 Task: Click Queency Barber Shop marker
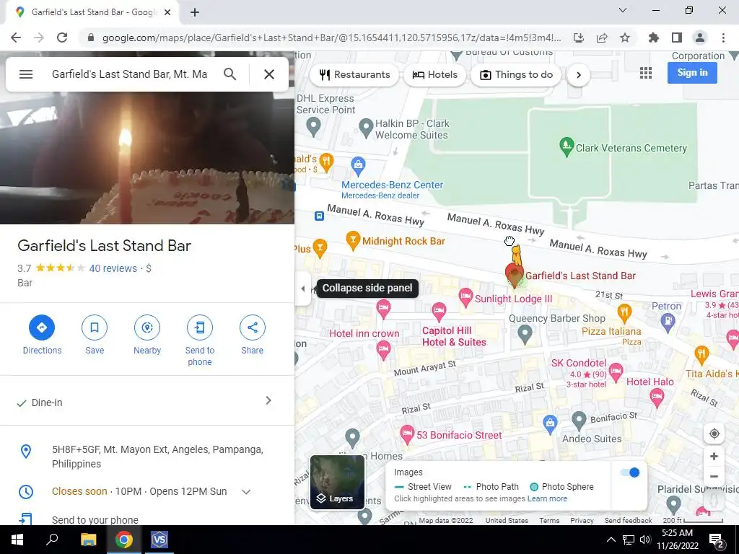(525, 333)
